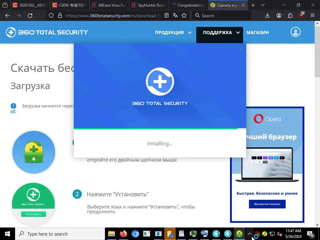Open the translate page icon
The height and width of the screenshot is (240, 320).
tap(175, 16)
